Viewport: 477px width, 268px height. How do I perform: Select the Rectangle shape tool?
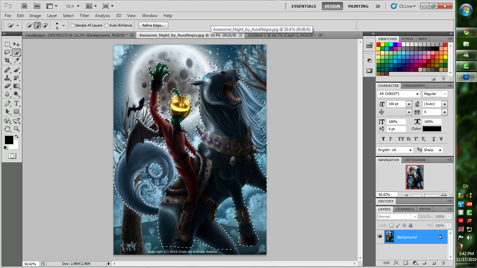(16, 111)
